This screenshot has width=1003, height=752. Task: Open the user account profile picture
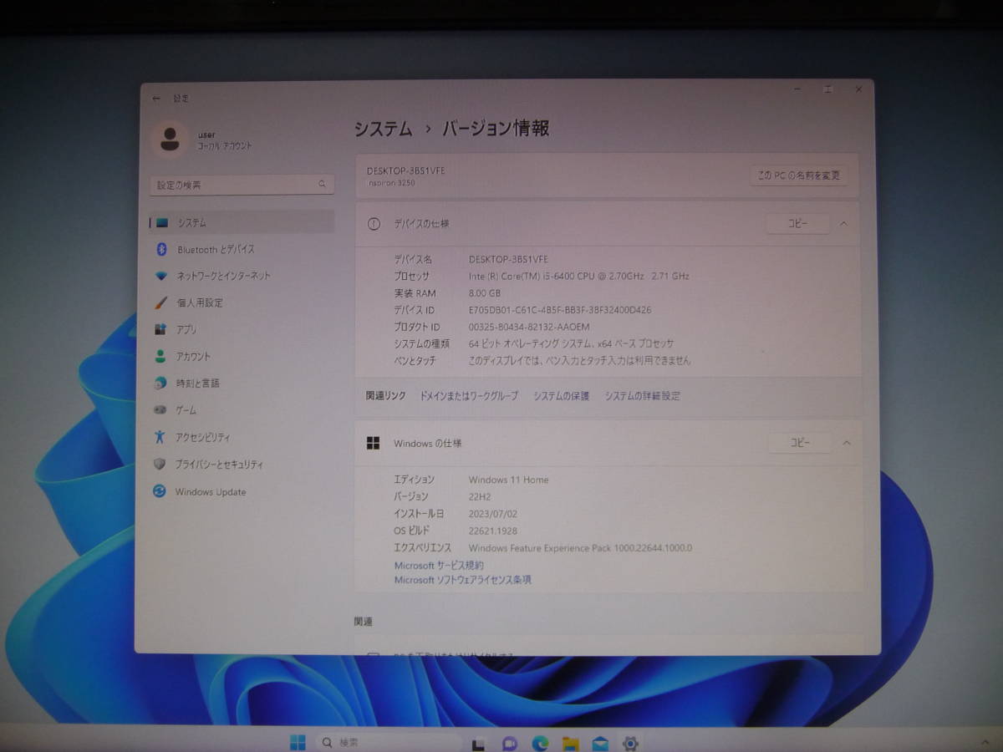pos(171,139)
